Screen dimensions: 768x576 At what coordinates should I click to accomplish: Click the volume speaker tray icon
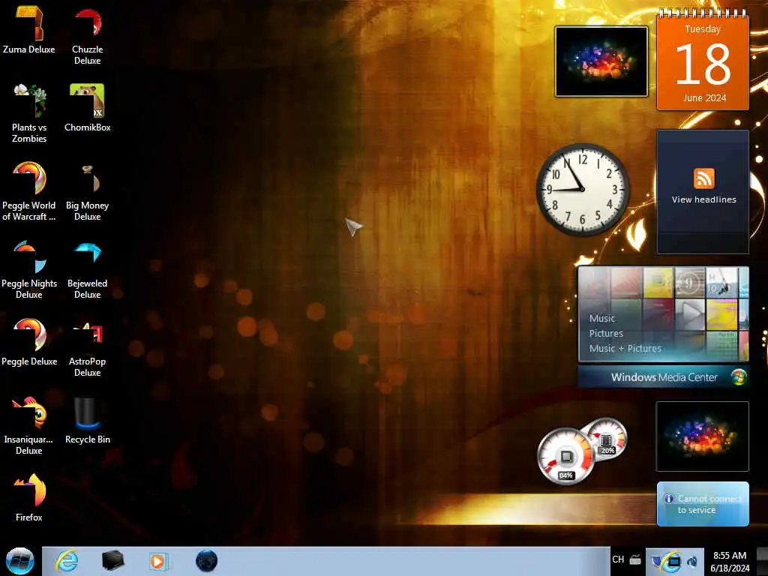692,561
